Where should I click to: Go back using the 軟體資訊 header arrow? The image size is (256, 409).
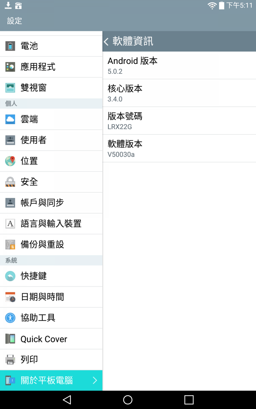[x=106, y=42]
